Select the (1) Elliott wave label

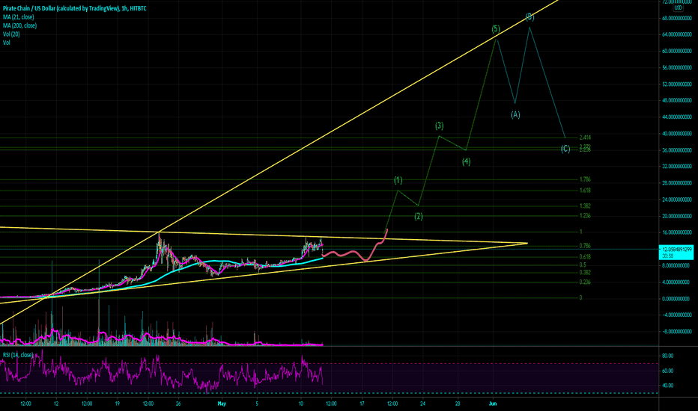(398, 180)
